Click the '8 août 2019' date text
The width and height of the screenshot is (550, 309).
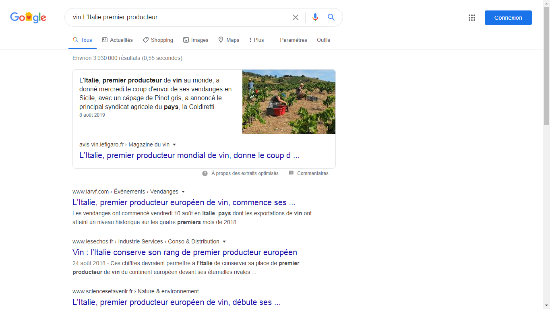coord(92,115)
